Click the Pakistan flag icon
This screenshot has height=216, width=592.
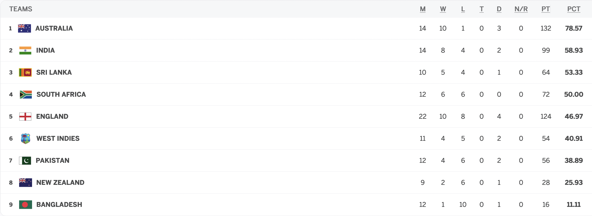tap(25, 161)
